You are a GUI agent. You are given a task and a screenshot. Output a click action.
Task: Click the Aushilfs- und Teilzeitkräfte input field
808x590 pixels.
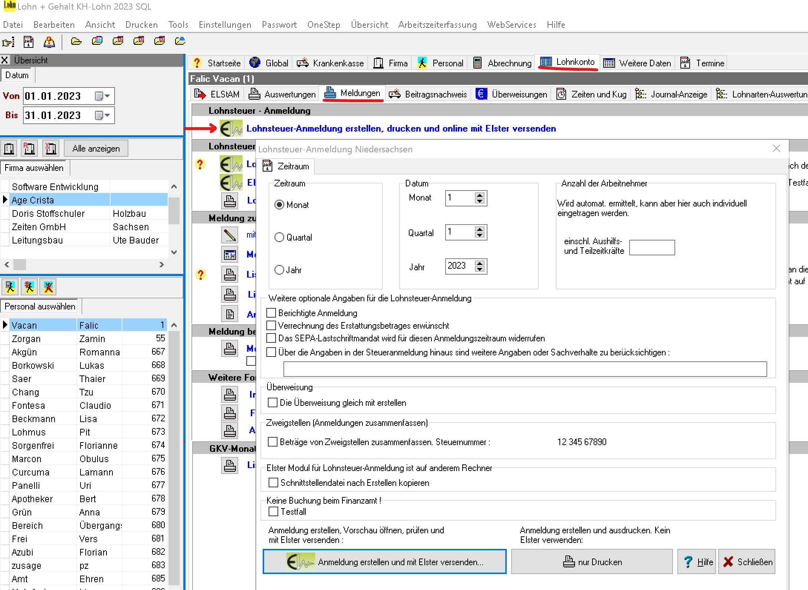[652, 247]
